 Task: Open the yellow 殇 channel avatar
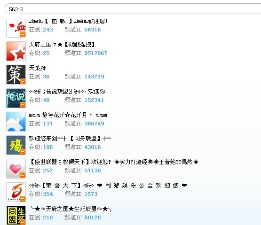tap(16, 145)
